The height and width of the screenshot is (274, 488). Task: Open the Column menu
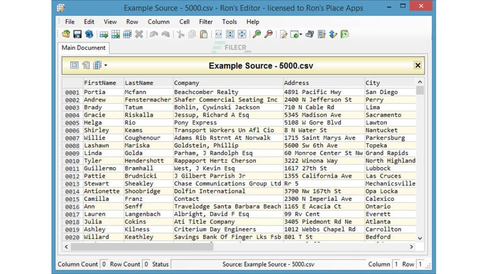point(159,22)
